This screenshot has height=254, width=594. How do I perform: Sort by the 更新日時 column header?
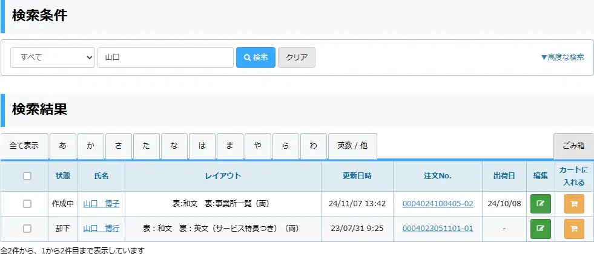357,176
